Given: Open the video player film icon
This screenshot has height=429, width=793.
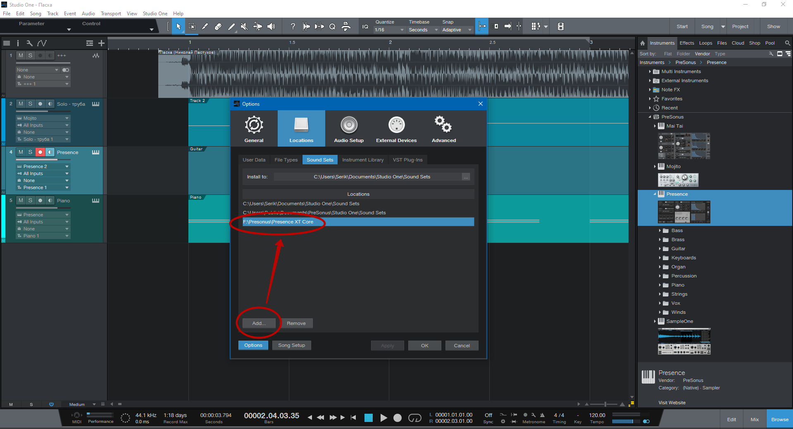Looking at the screenshot, I should coord(560,26).
